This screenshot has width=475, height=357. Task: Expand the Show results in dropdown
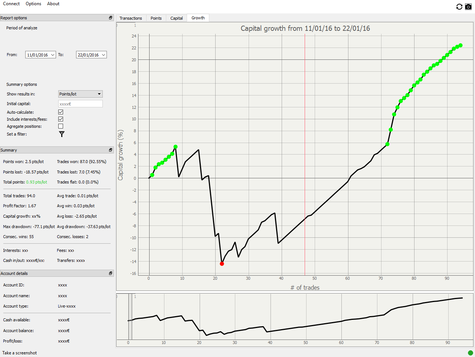[81, 94]
